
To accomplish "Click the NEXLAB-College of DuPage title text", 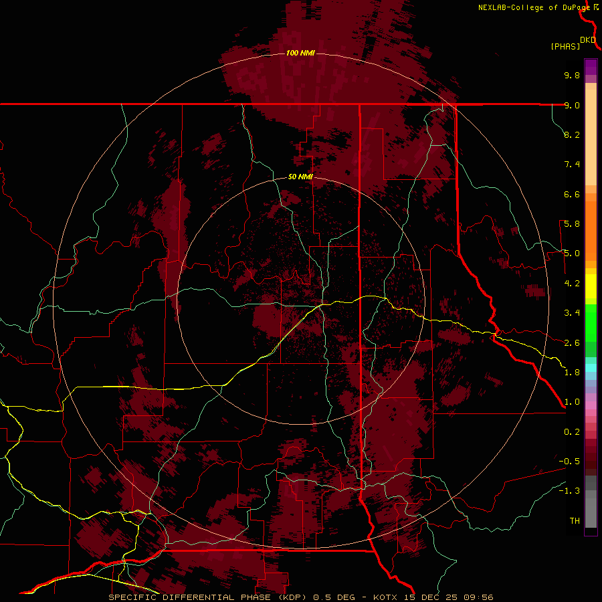I will tap(534, 7).
